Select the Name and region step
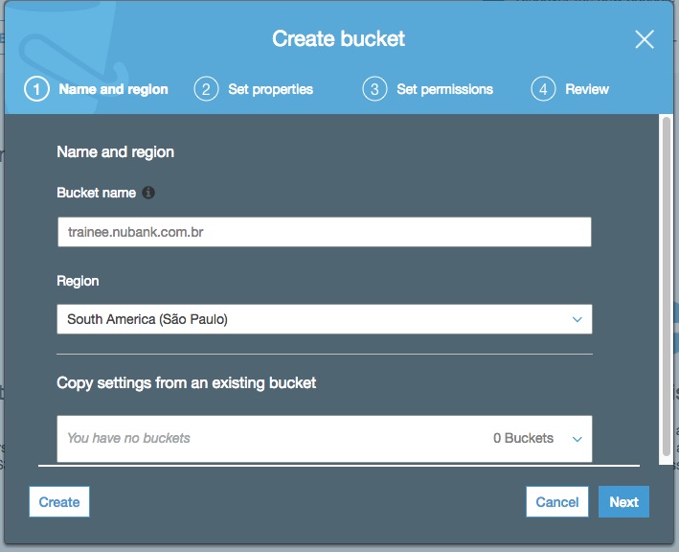Image resolution: width=679 pixels, height=552 pixels. 113,89
